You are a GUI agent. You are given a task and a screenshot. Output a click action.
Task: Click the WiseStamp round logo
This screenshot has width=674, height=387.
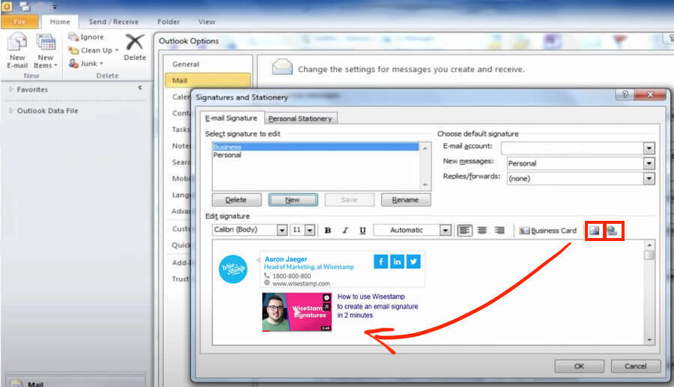233,269
